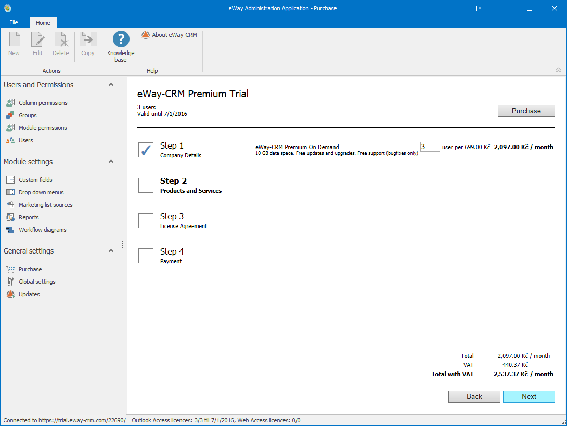
Task: Click the Groups icon in sidebar
Action: pyautogui.click(x=10, y=115)
